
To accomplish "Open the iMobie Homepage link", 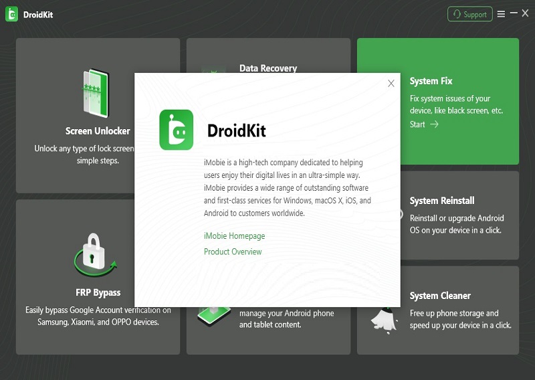I will point(235,236).
